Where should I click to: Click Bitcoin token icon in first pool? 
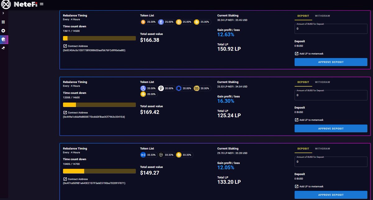(143, 22)
